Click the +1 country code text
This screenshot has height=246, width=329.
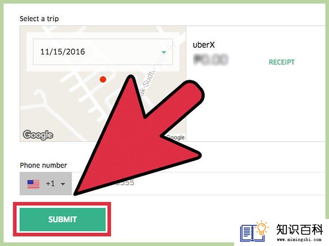click(50, 184)
